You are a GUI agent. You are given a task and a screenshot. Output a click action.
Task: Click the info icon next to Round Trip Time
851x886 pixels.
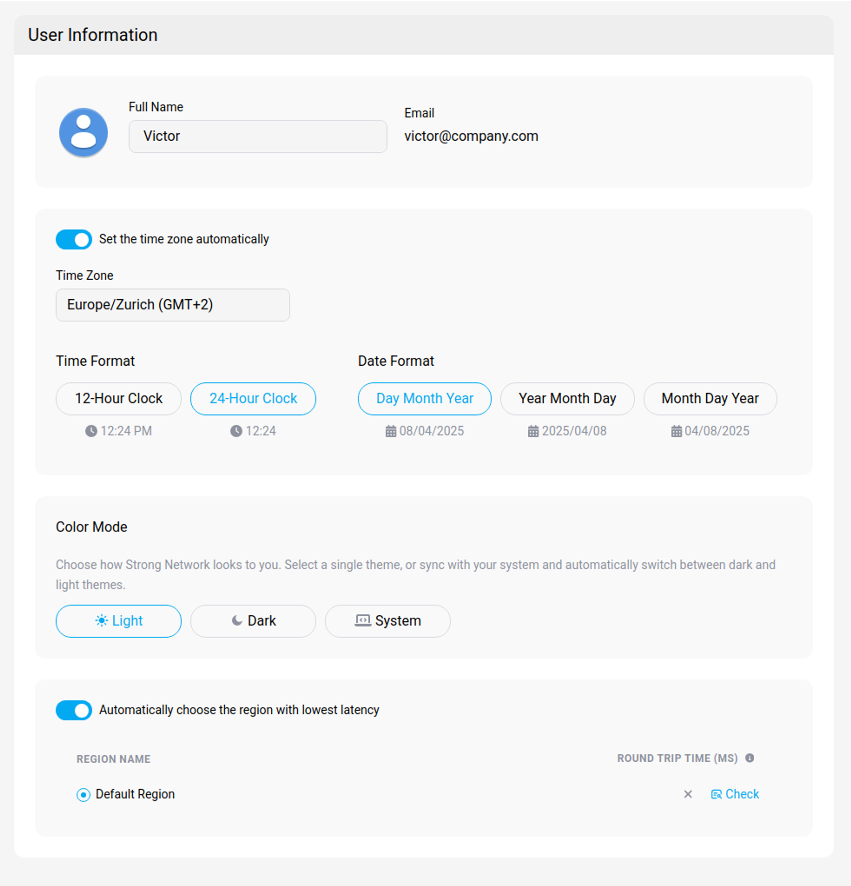(750, 758)
